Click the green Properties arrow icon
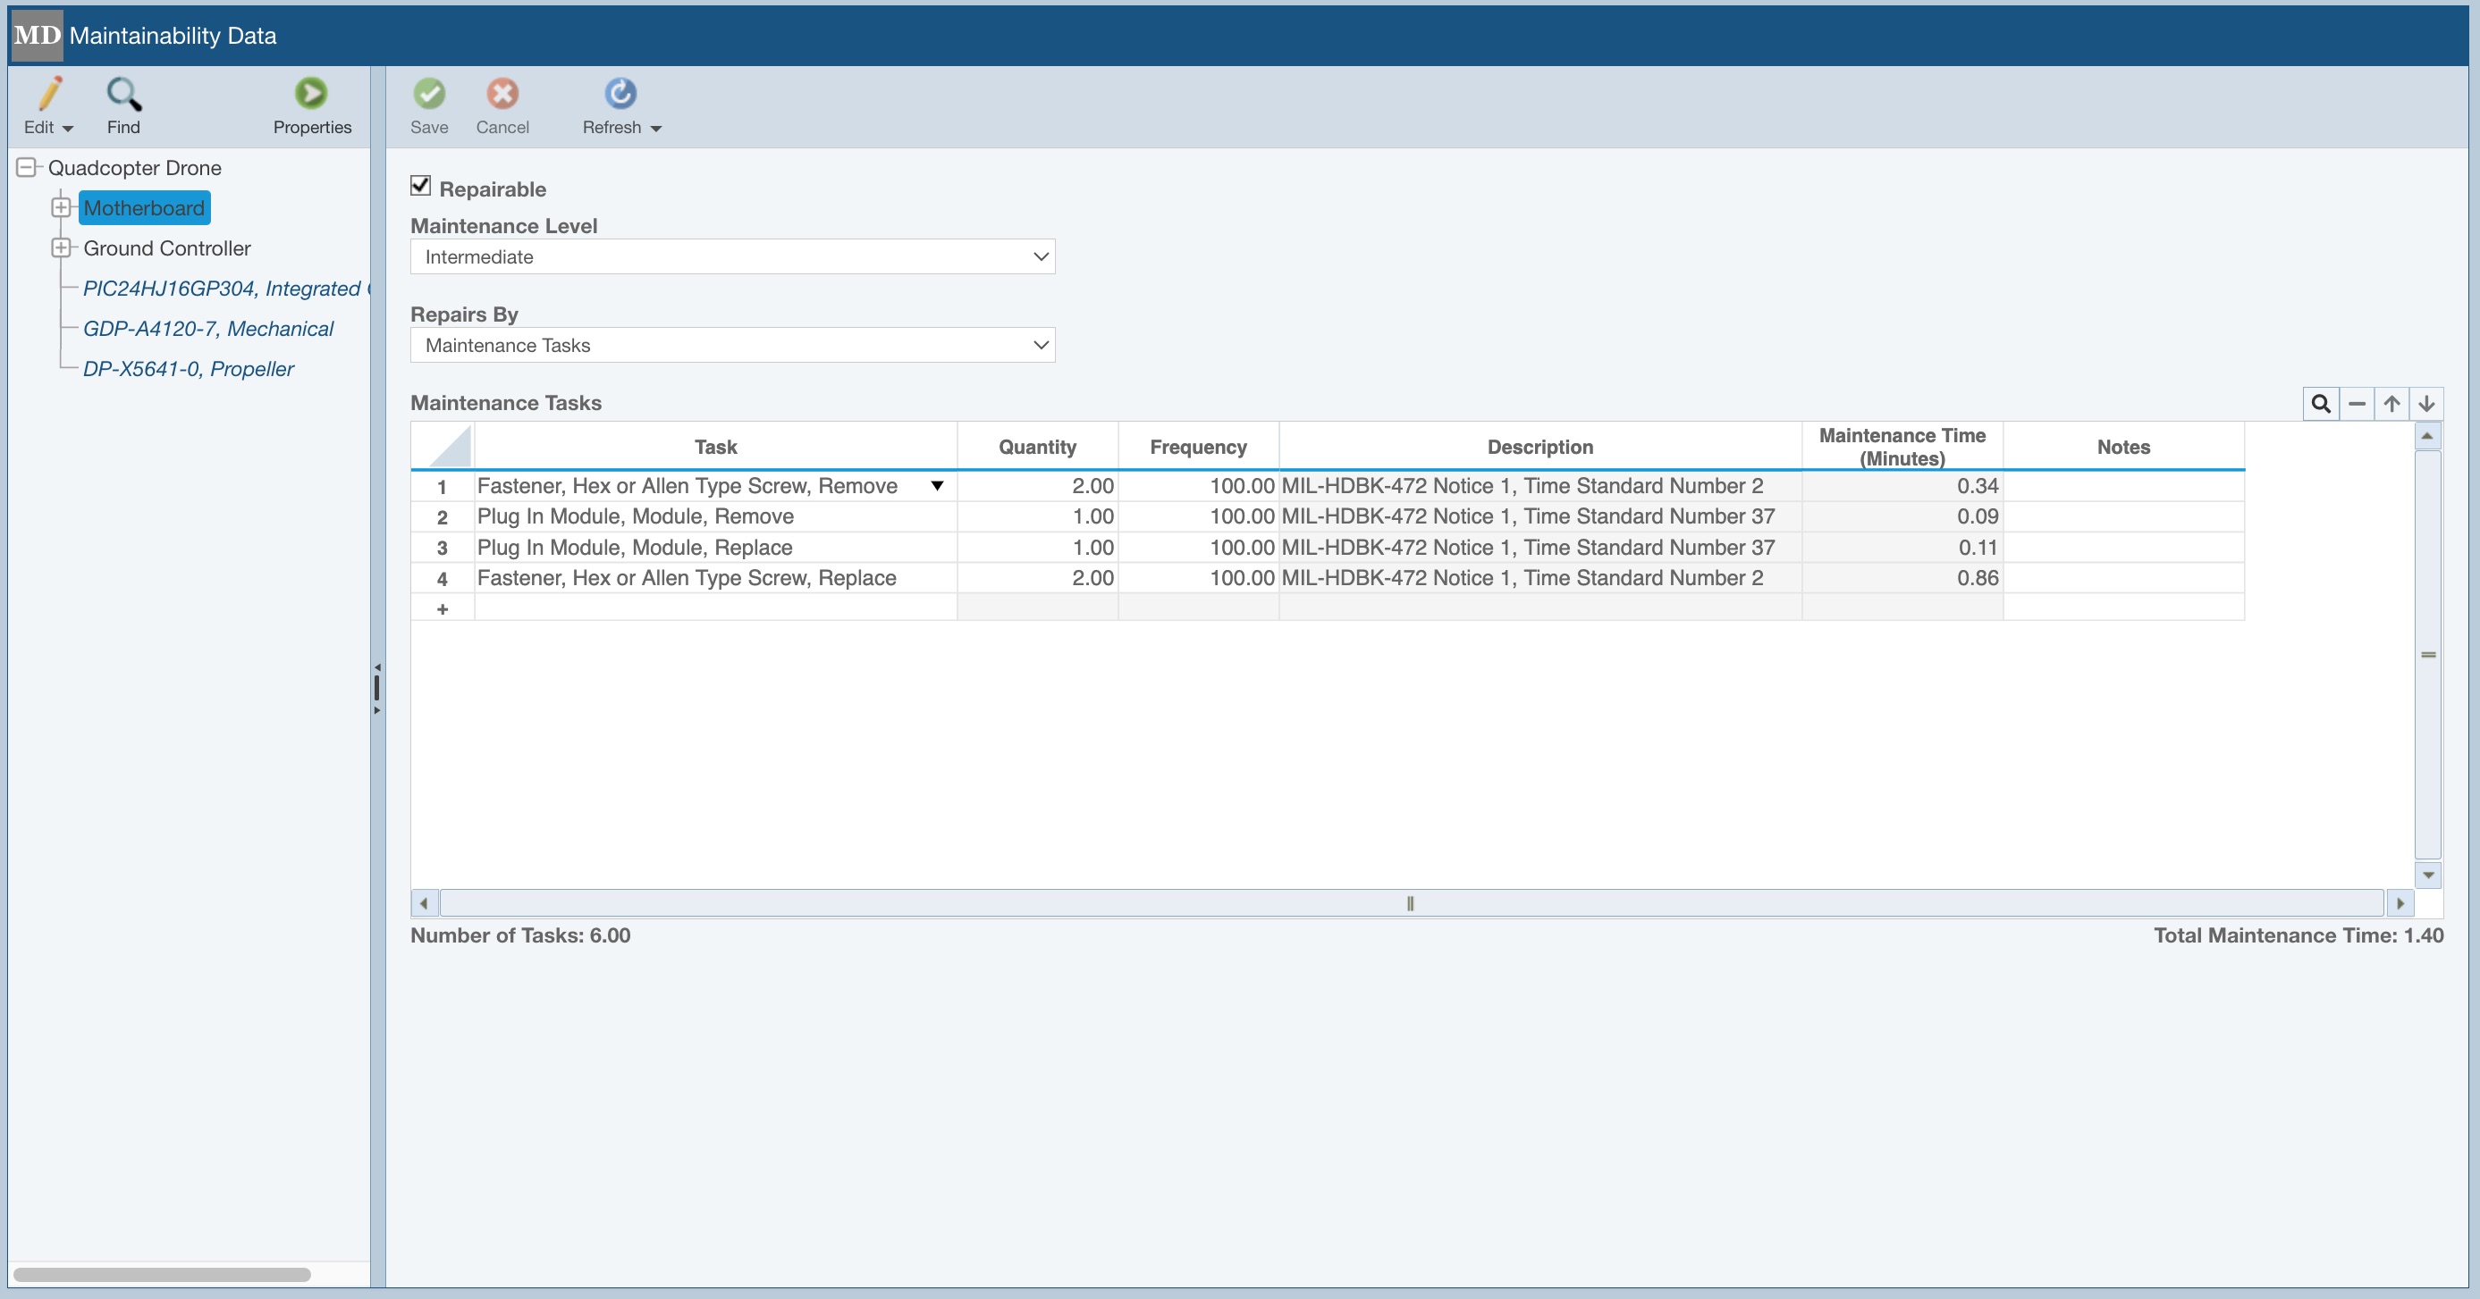The height and width of the screenshot is (1299, 2480). [311, 93]
